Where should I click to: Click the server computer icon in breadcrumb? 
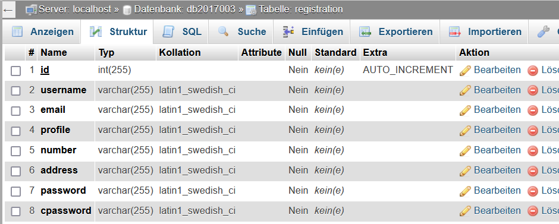click(31, 10)
